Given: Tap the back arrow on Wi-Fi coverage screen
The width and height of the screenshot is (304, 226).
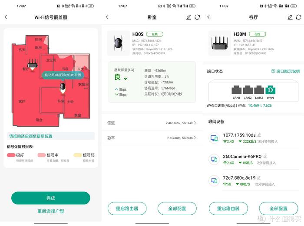Looking at the screenshot, I should pyautogui.click(x=6, y=17).
